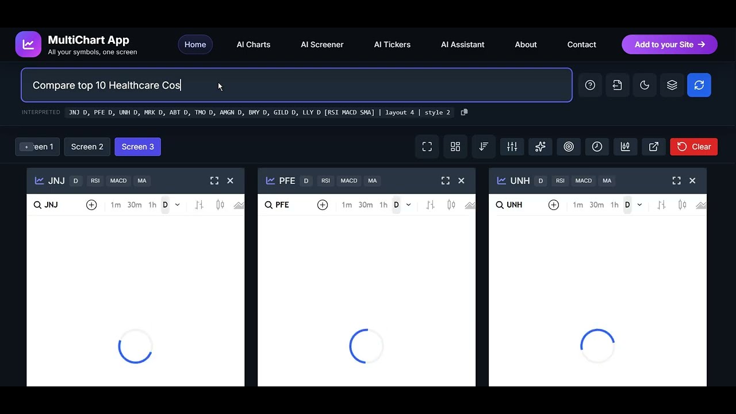Open the help question mark icon
Viewport: 736px width, 414px height.
[590, 85]
